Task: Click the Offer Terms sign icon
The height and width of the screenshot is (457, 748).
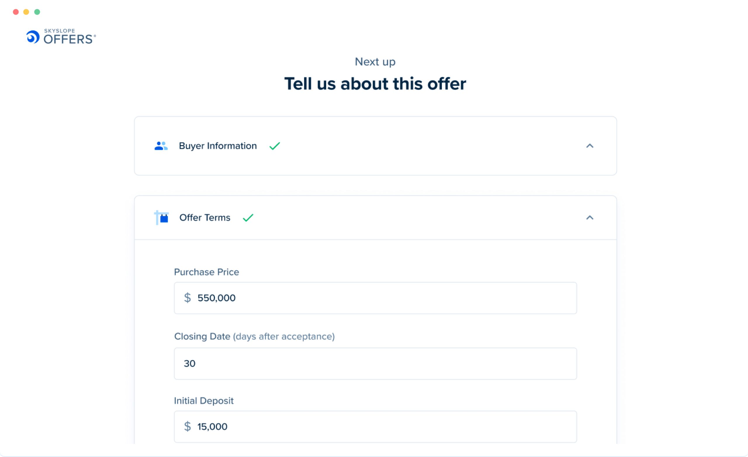Action: click(162, 218)
